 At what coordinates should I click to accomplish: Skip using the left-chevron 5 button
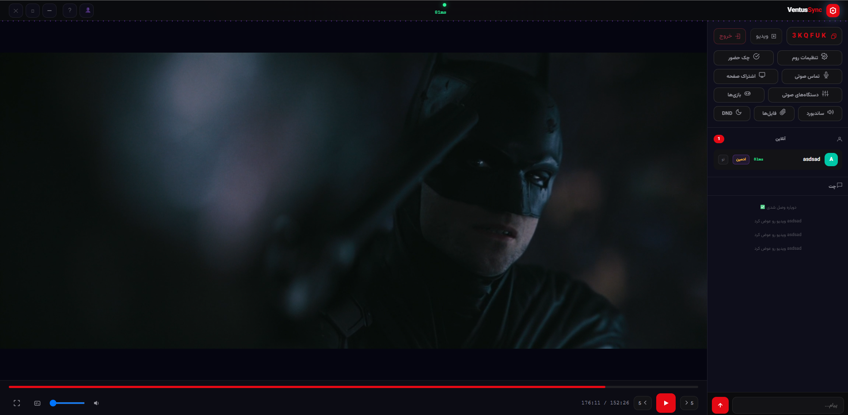pyautogui.click(x=643, y=403)
